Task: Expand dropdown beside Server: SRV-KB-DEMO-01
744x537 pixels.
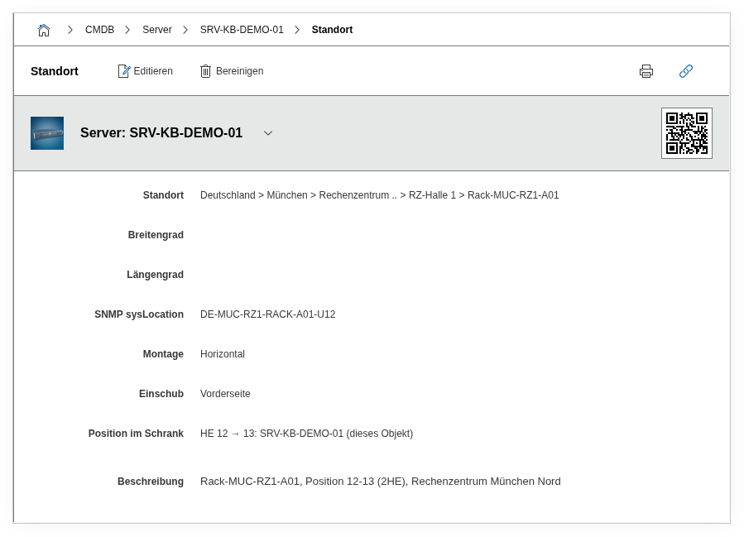Action: click(268, 133)
